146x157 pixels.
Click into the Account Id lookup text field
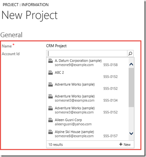point(87,53)
